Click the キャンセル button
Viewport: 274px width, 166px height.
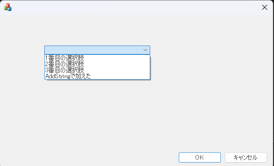[x=246, y=157]
